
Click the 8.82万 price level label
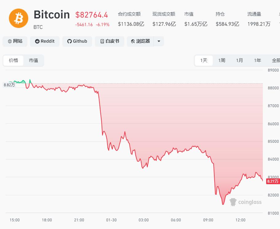point(10,84)
